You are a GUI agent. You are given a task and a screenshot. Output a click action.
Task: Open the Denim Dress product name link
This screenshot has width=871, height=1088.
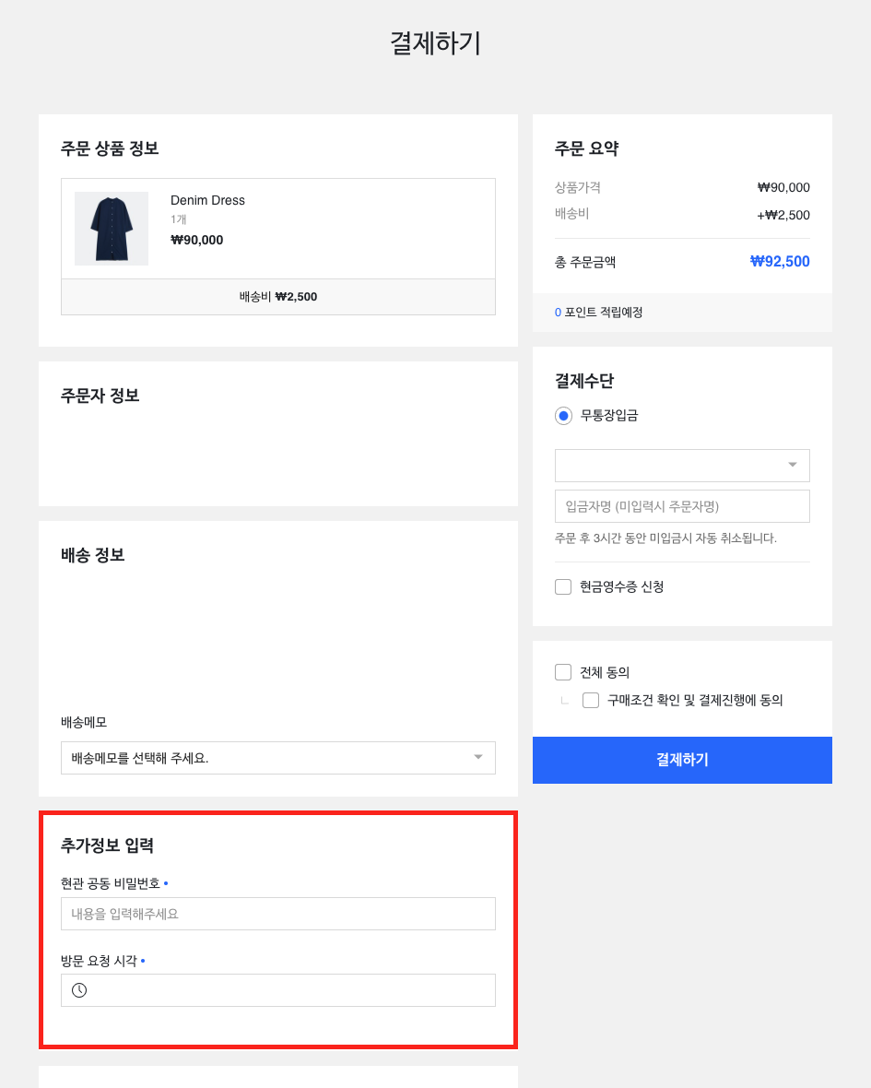click(207, 200)
